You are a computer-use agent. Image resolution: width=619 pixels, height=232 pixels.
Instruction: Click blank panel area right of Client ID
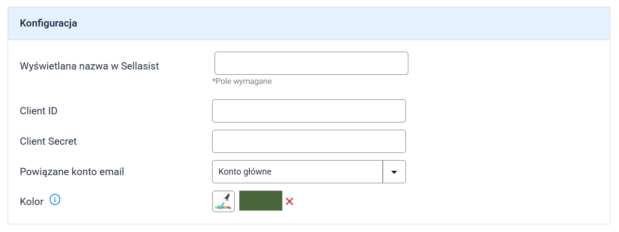(x=506, y=111)
